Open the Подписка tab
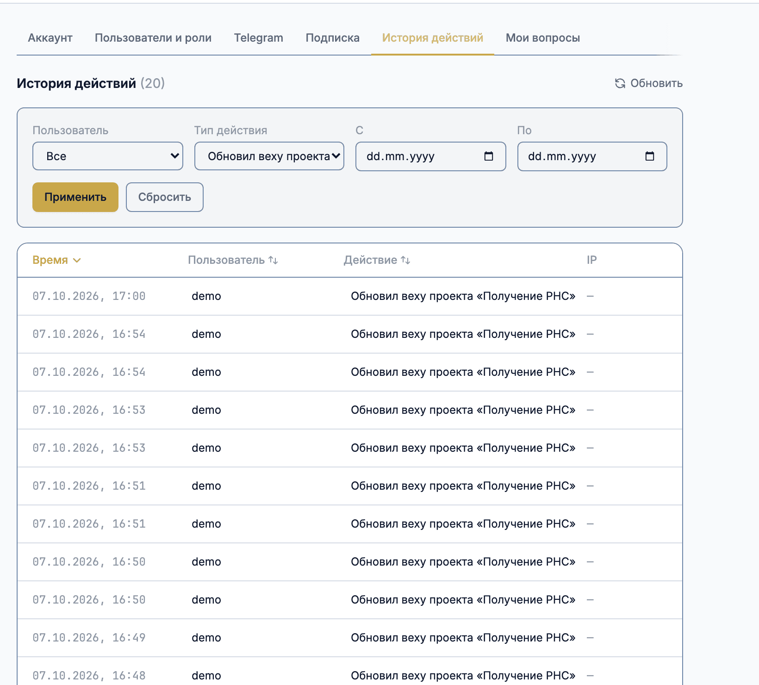 pos(333,38)
